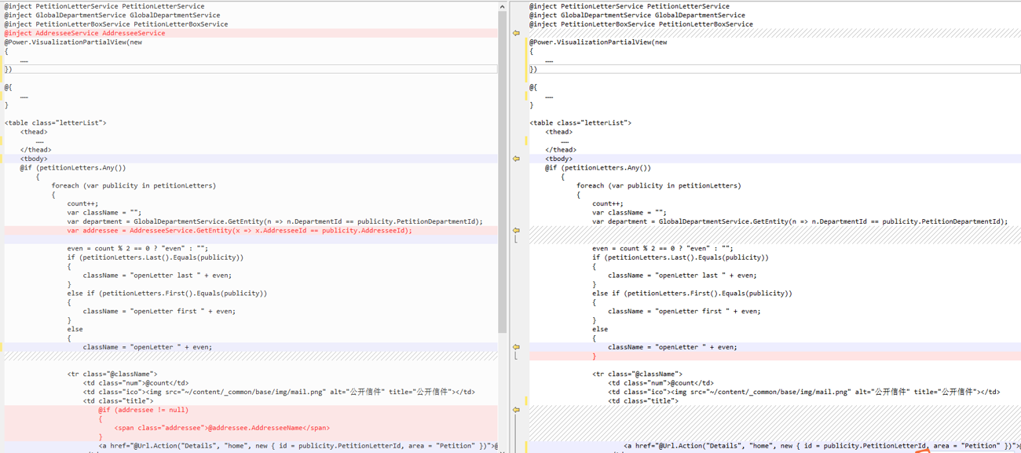1021x453 pixels.
Task: Expand collapsed thead contents in right pane
Action: (x=565, y=141)
